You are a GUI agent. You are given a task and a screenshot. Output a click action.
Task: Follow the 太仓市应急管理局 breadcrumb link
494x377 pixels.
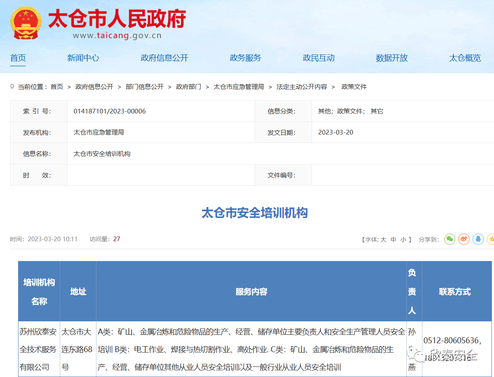coord(239,87)
